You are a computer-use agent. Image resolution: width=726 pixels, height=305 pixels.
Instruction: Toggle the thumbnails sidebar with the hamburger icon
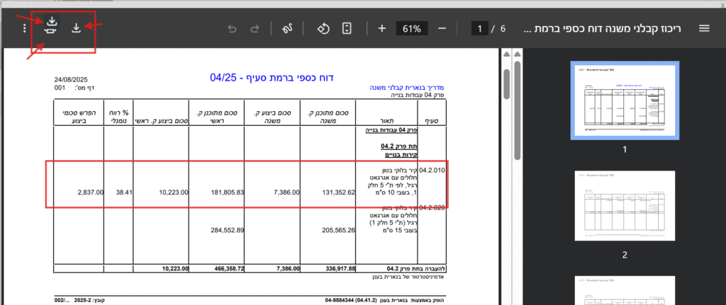click(704, 28)
